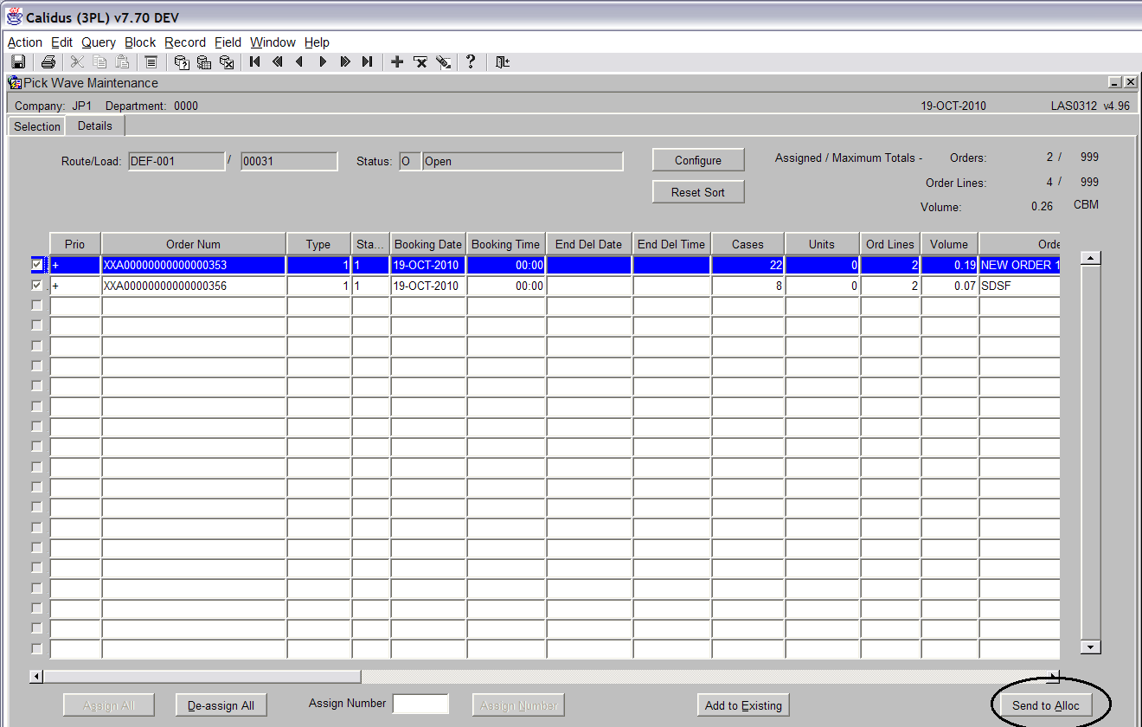Screen dimensions: 1142x727
Task: Open Help via question mark icon
Action: click(x=471, y=61)
